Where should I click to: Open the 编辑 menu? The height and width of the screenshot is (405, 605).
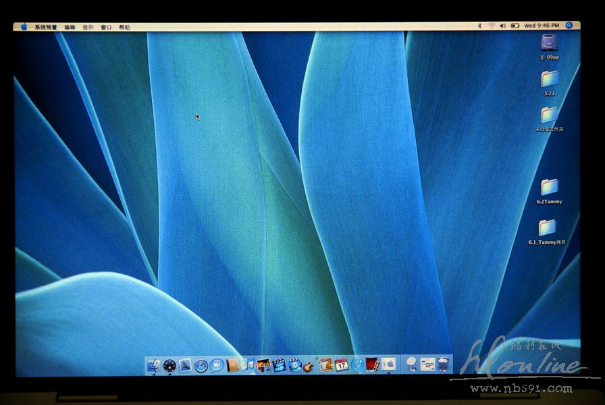[70, 28]
